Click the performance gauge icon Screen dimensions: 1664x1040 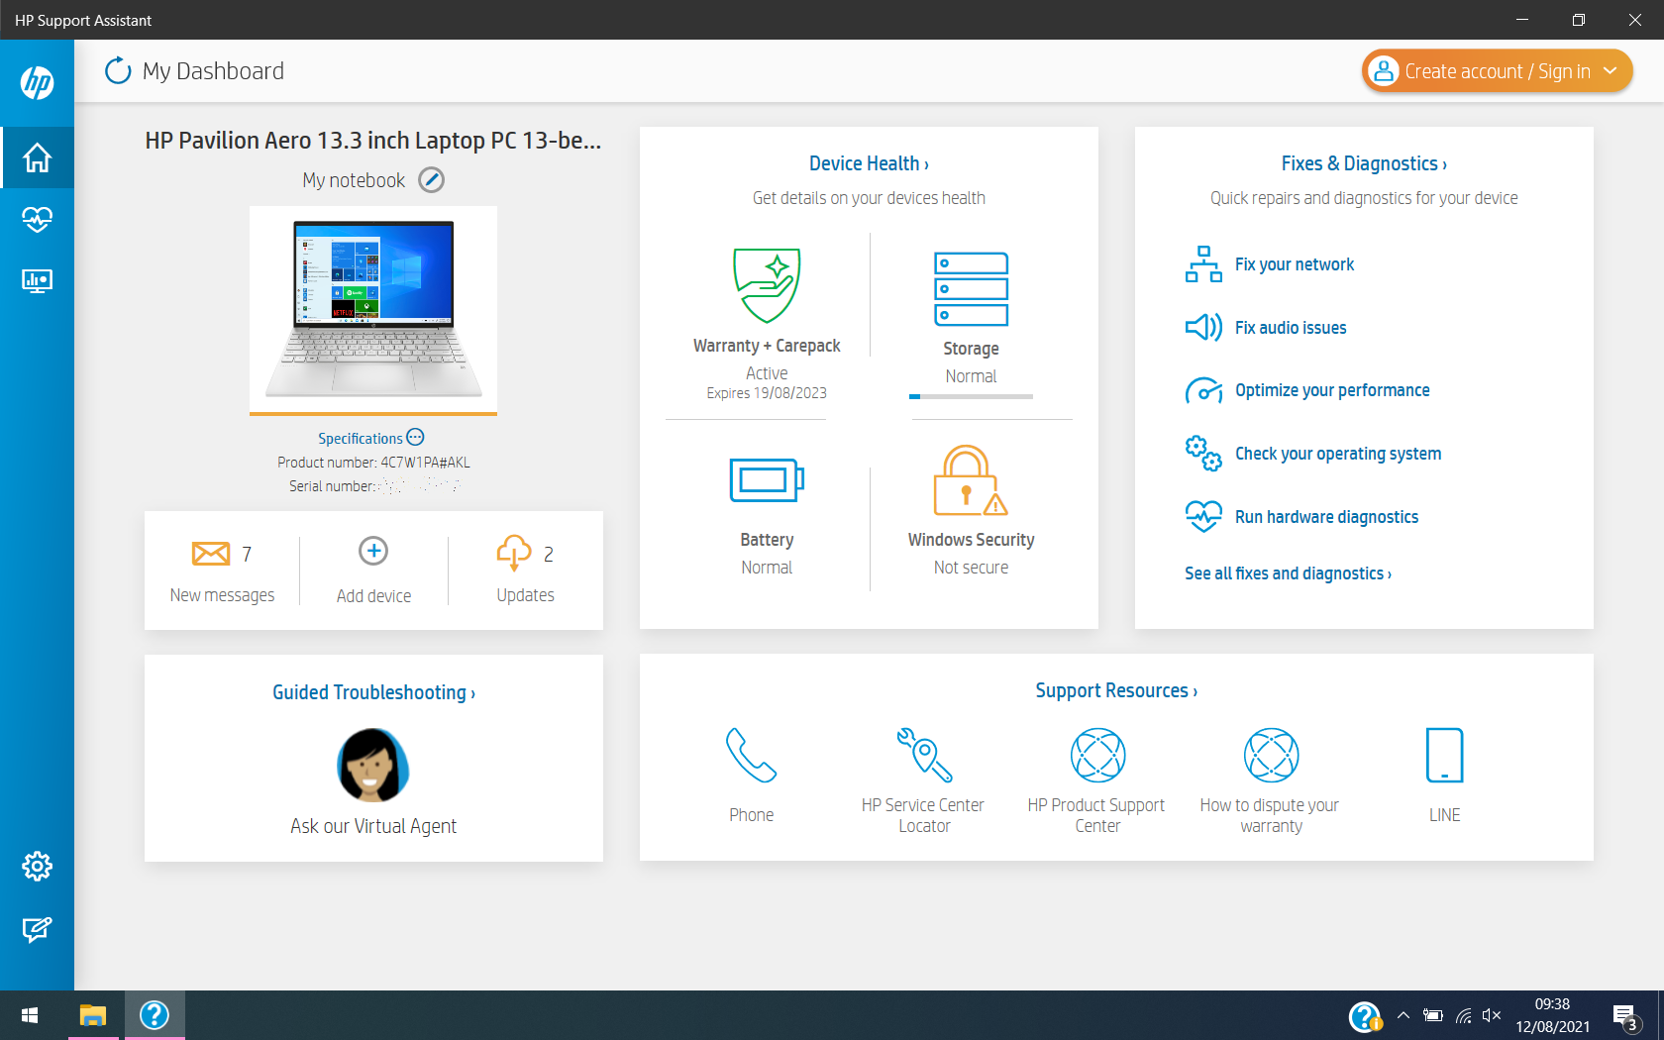click(x=1203, y=390)
